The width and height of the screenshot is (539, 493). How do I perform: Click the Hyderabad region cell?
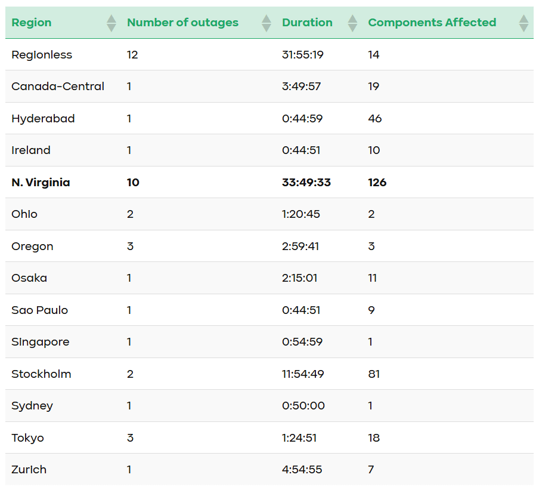pos(43,119)
